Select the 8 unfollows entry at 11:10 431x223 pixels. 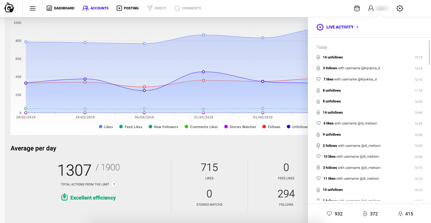pos(369,90)
